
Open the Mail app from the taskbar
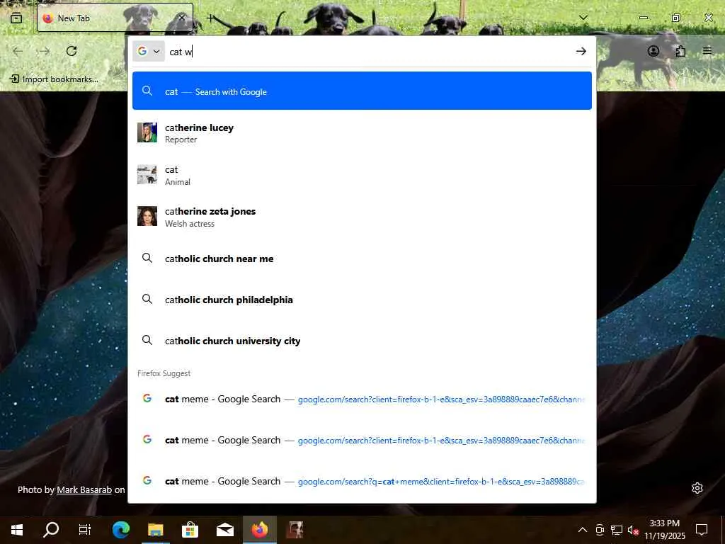pyautogui.click(x=224, y=530)
